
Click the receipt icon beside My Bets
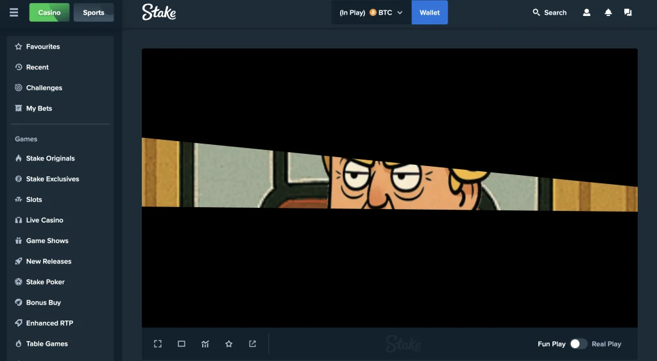coord(19,108)
